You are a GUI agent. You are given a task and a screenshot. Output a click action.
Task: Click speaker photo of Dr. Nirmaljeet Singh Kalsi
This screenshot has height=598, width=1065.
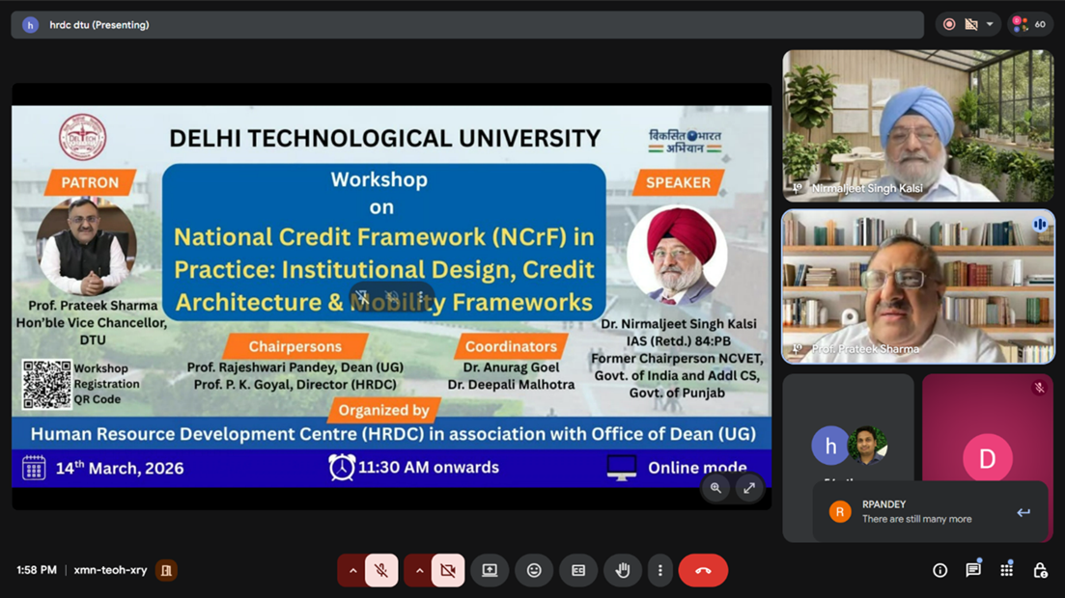[677, 256]
